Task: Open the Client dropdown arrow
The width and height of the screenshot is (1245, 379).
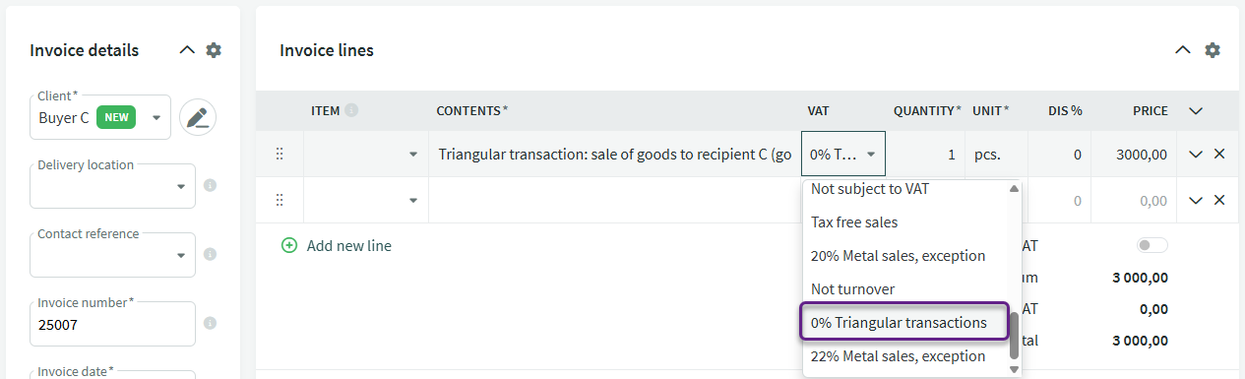Action: pyautogui.click(x=156, y=118)
